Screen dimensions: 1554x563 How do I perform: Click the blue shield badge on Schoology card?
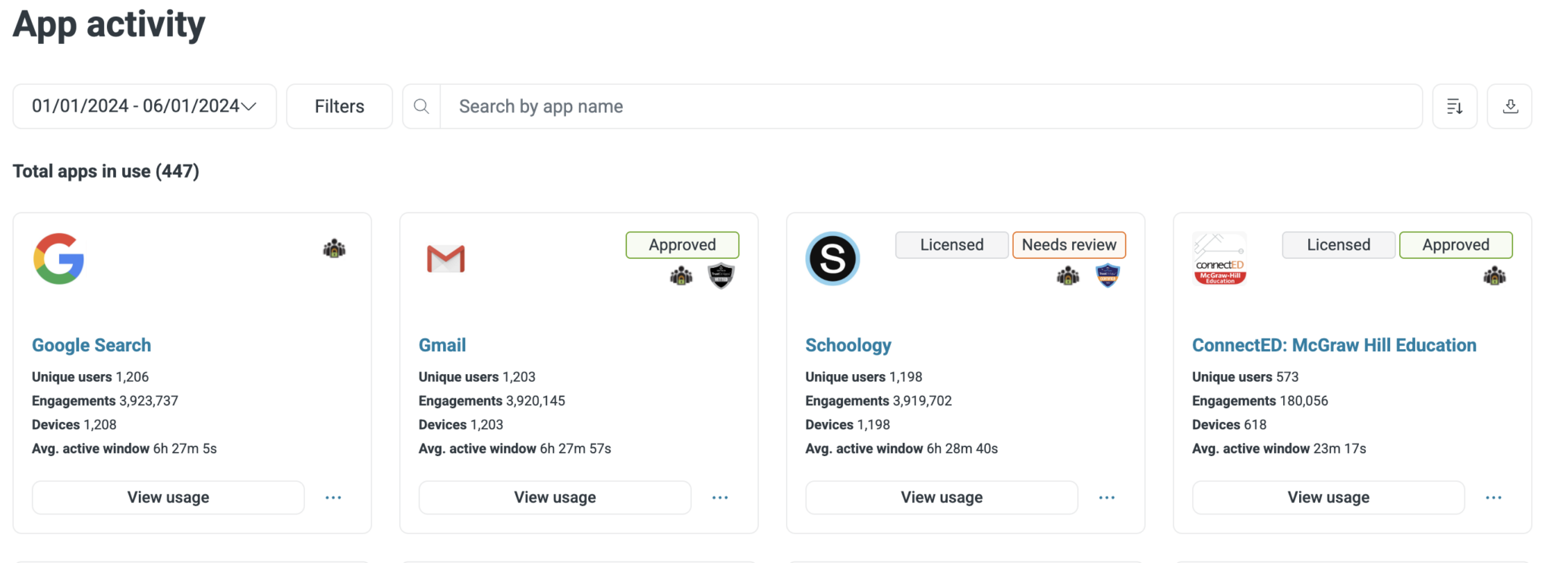1108,276
